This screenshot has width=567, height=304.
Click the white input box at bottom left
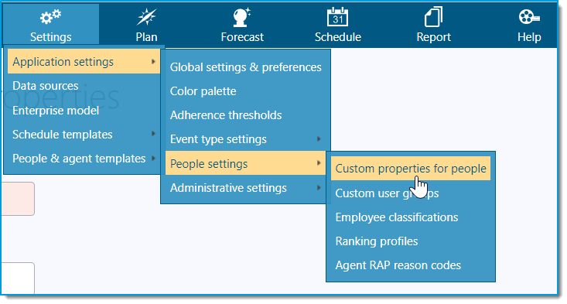[x=18, y=278]
